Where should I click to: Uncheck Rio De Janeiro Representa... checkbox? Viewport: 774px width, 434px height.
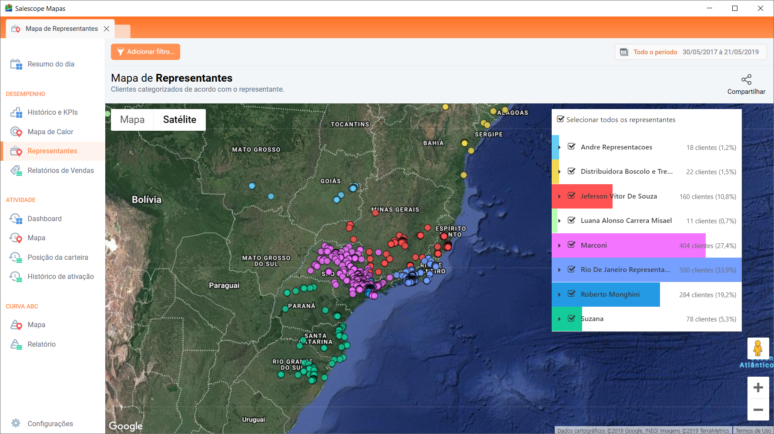(572, 269)
